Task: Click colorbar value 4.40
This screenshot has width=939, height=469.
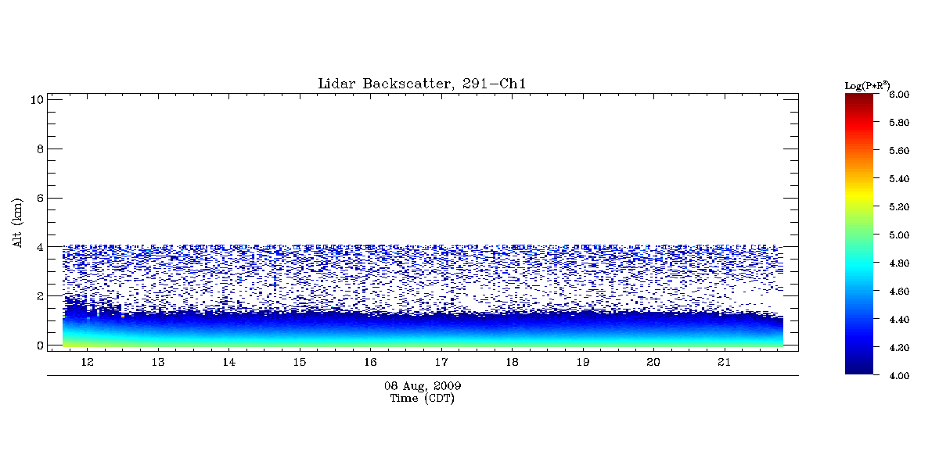Action: pyautogui.click(x=898, y=320)
